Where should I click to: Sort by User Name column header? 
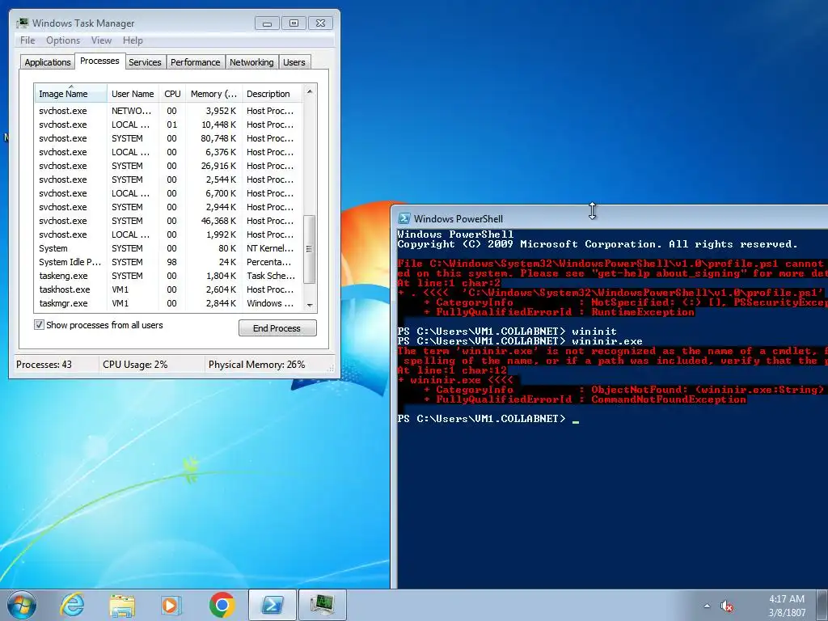133,94
